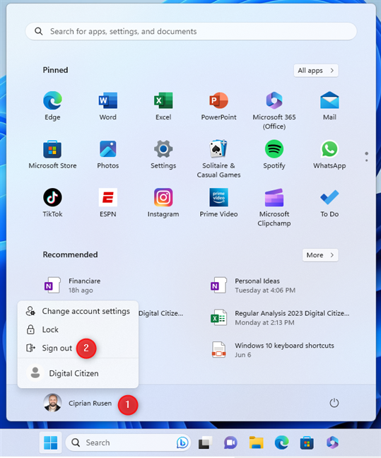
Task: Launch Word from pinned apps
Action: (x=108, y=105)
